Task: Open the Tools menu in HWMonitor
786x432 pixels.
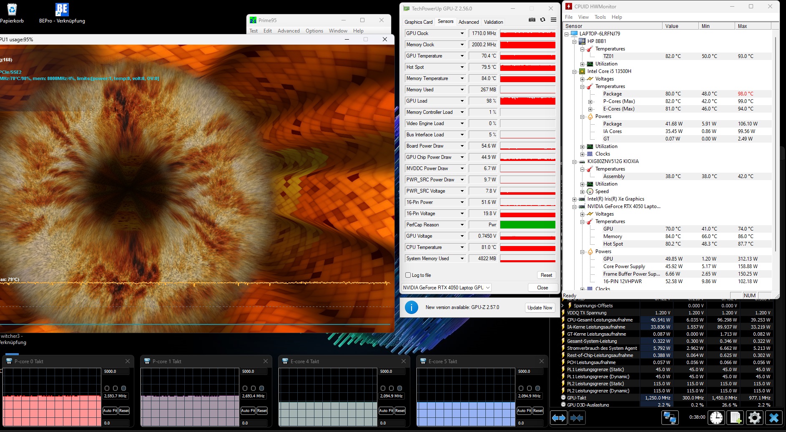Action: tap(600, 17)
